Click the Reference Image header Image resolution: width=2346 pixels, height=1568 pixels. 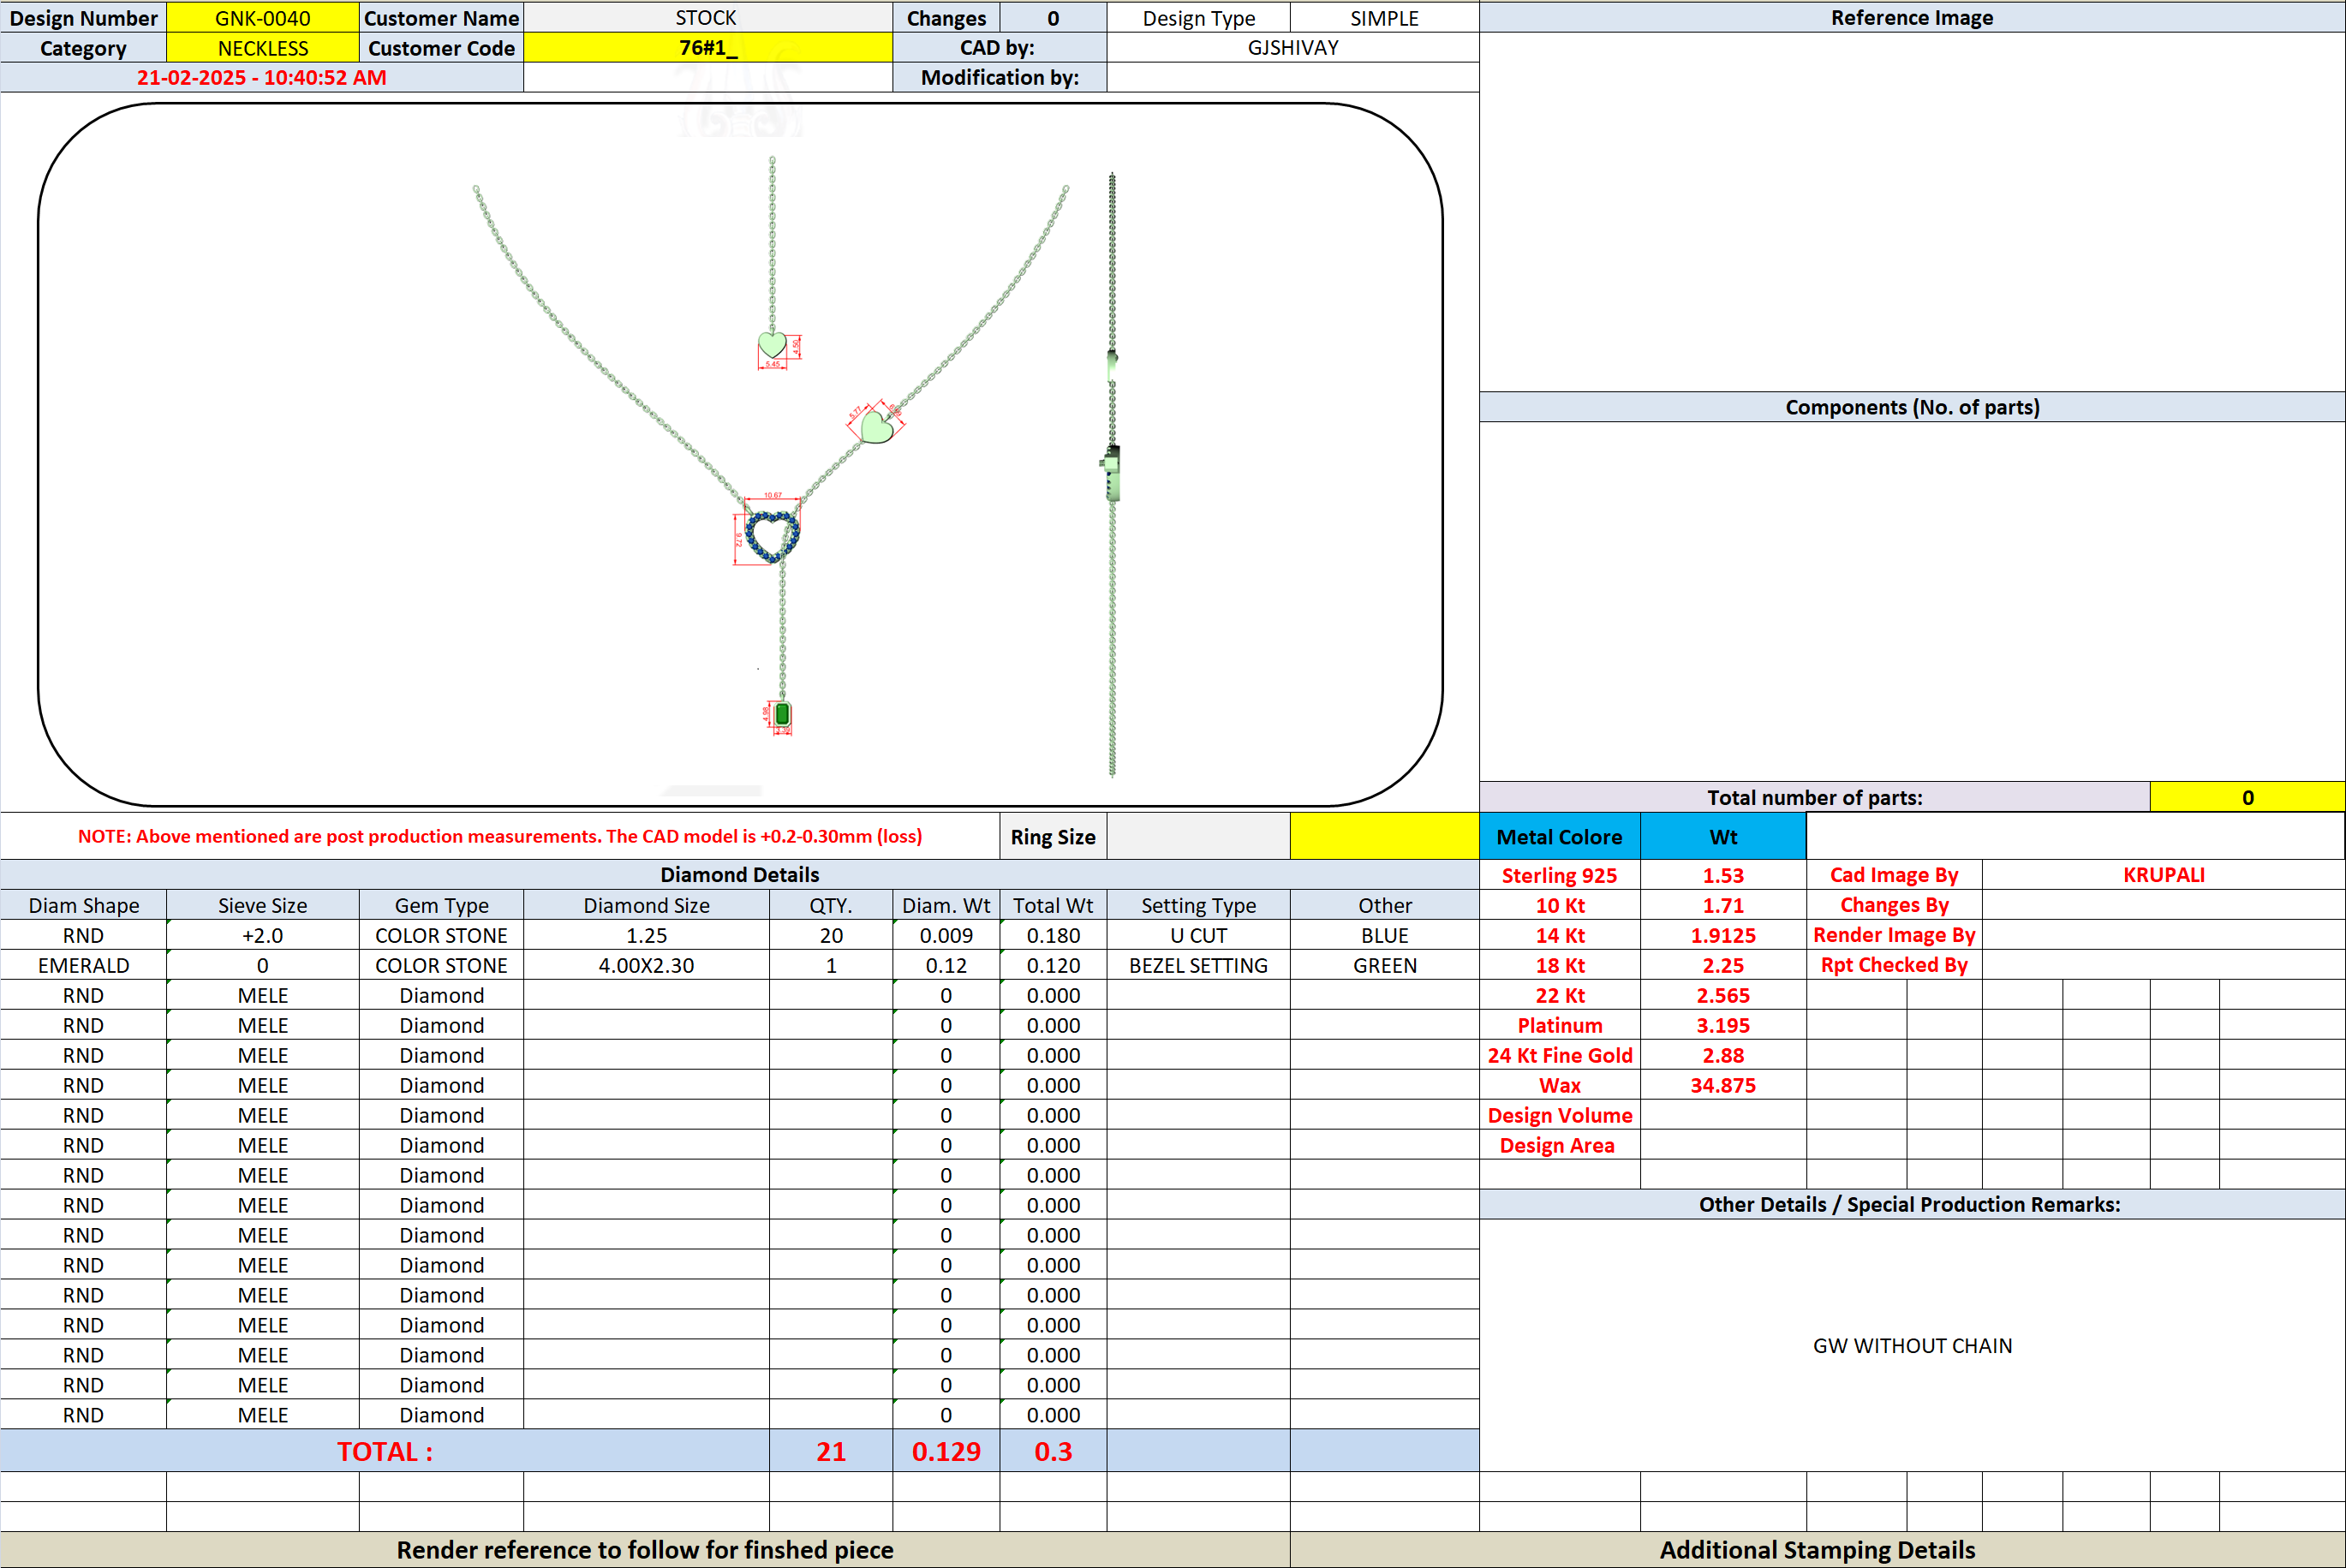[x=1911, y=17]
